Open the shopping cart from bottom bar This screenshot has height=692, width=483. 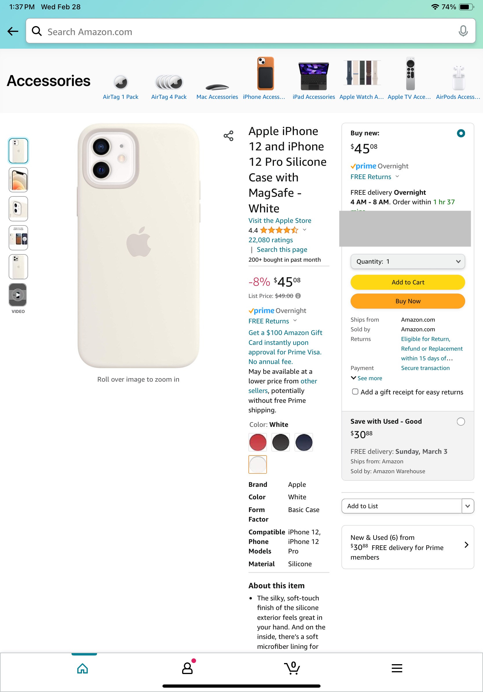coord(292,669)
